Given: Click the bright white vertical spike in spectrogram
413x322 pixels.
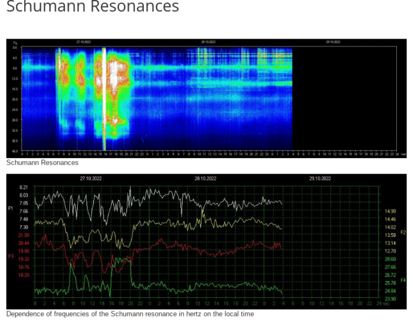Looking at the screenshot, I should [104, 96].
